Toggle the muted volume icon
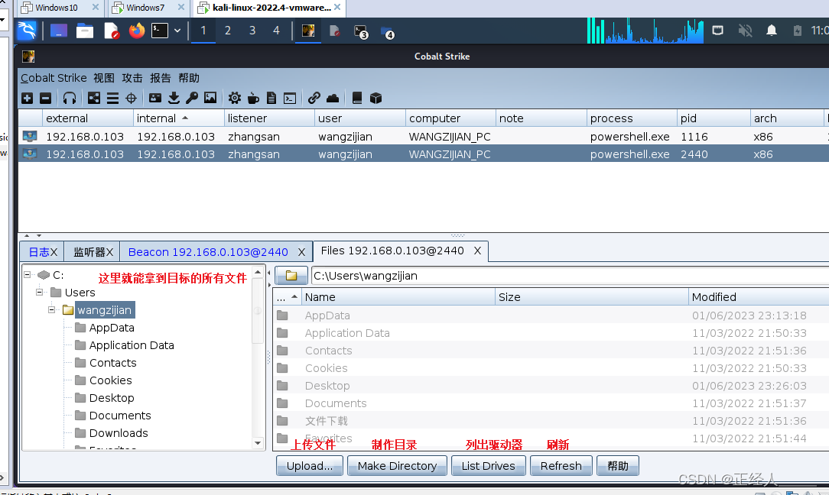The image size is (829, 495). coord(745,31)
